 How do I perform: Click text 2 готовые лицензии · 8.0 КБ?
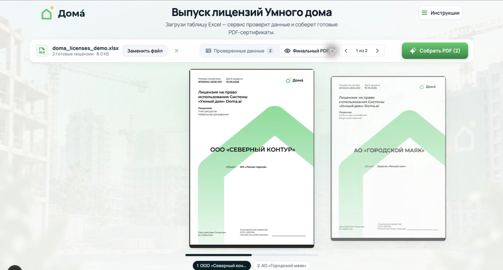(x=80, y=54)
